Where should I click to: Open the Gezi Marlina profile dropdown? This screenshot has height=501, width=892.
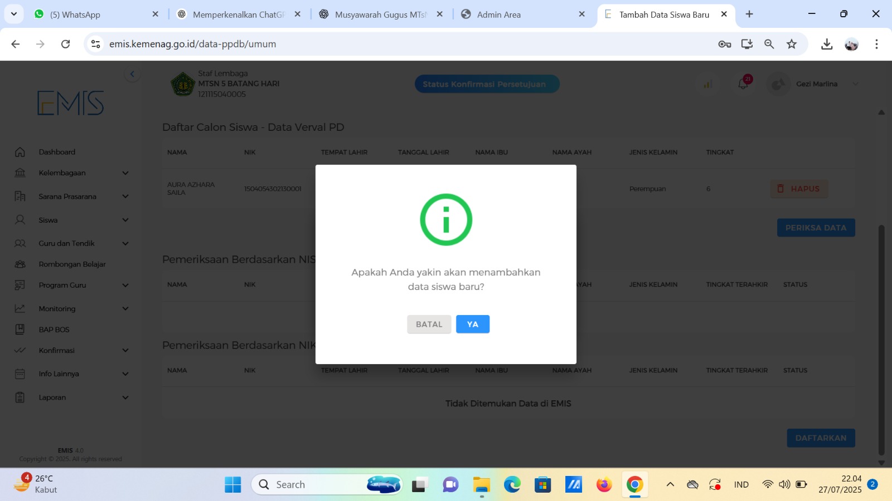click(855, 84)
